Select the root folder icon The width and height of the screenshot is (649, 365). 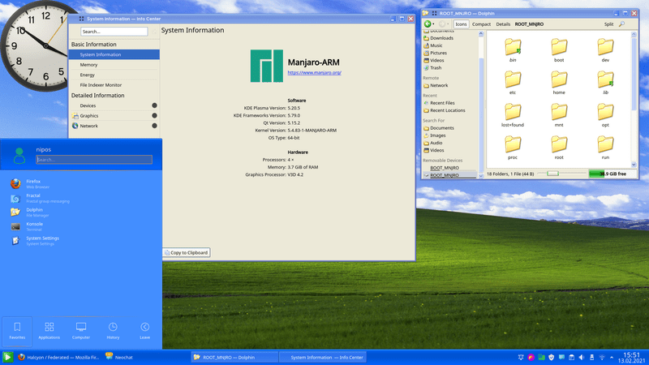[x=559, y=144]
